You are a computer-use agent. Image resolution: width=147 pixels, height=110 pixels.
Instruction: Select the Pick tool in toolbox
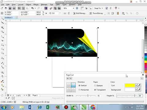tap(2, 18)
